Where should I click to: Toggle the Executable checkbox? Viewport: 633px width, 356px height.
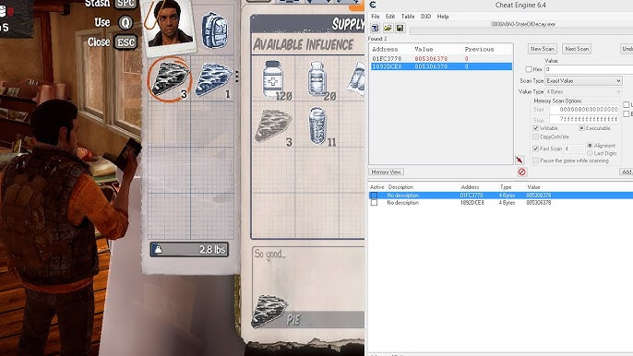[581, 128]
